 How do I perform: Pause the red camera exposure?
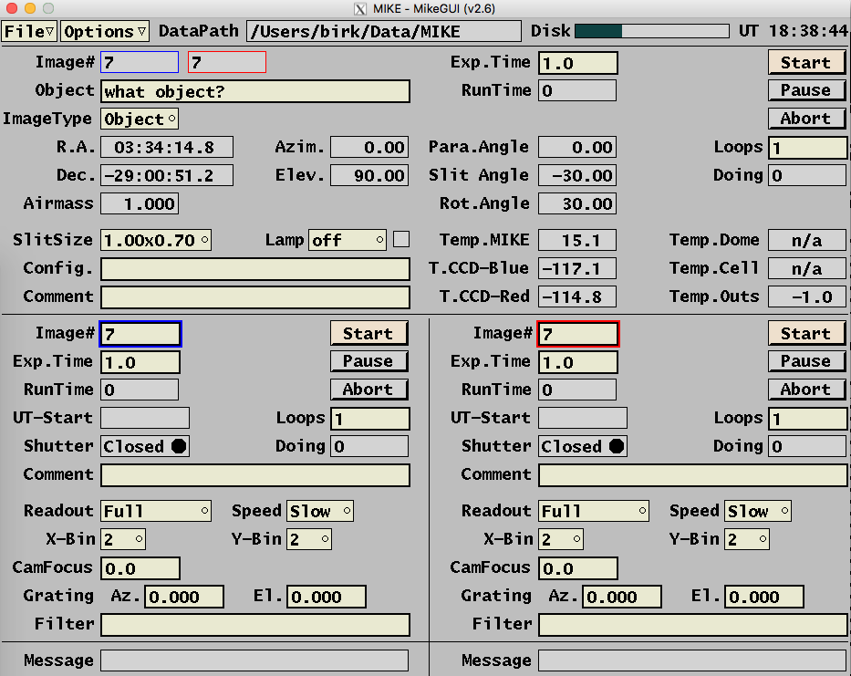806,361
